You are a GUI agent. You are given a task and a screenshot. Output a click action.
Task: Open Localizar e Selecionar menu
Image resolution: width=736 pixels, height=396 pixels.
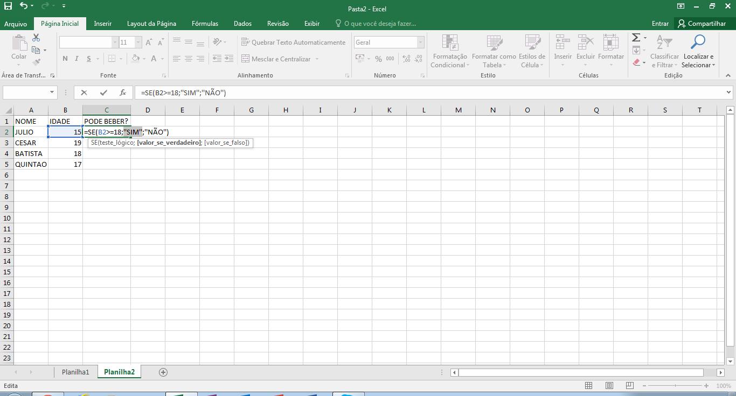[x=698, y=52]
